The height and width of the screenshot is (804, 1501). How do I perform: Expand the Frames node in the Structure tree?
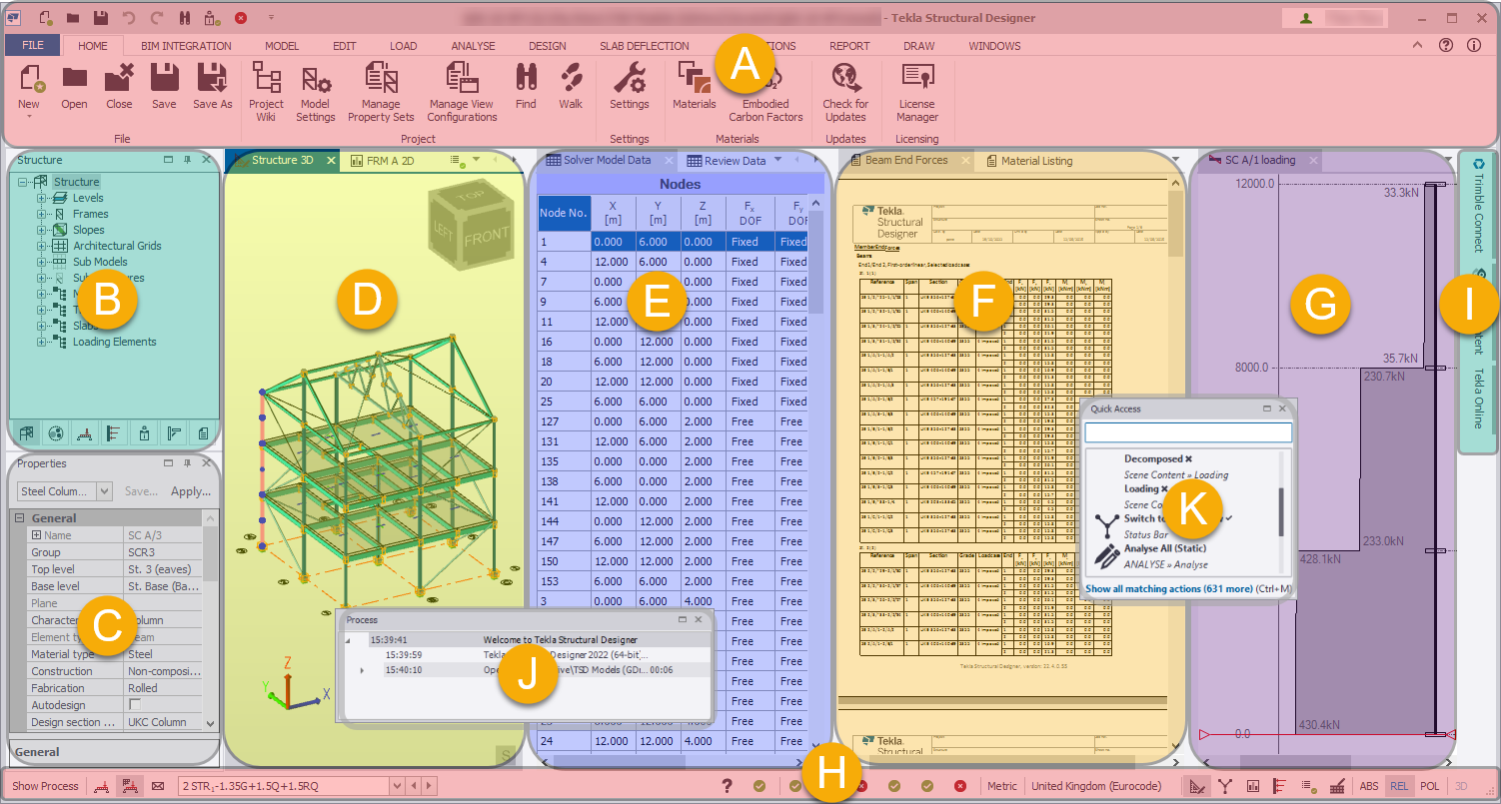click(42, 214)
